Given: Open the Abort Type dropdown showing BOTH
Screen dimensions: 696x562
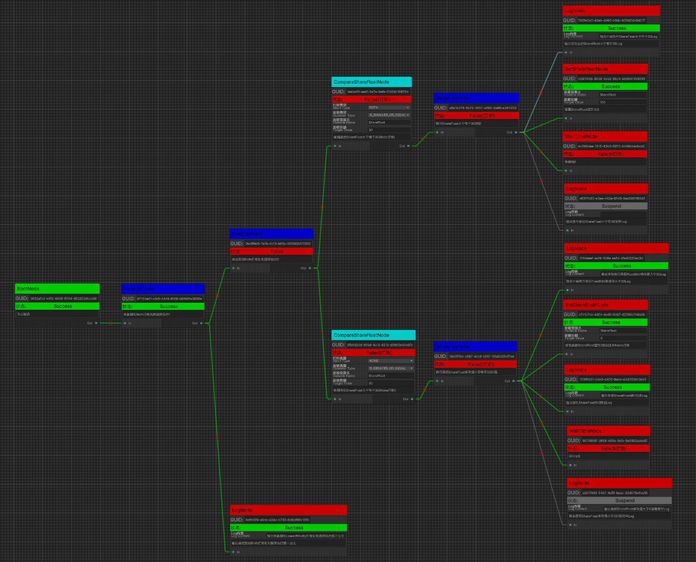Looking at the screenshot, I should [389, 107].
